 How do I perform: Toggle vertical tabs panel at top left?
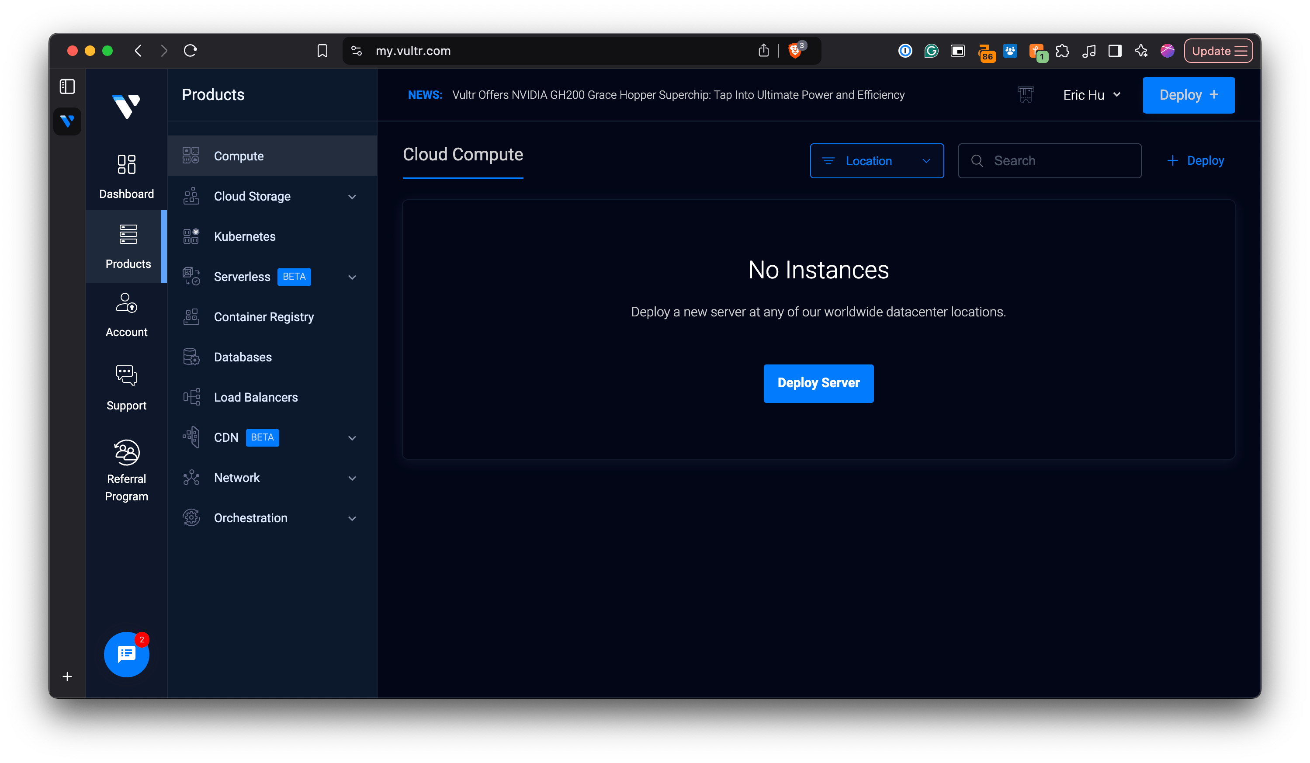(67, 86)
